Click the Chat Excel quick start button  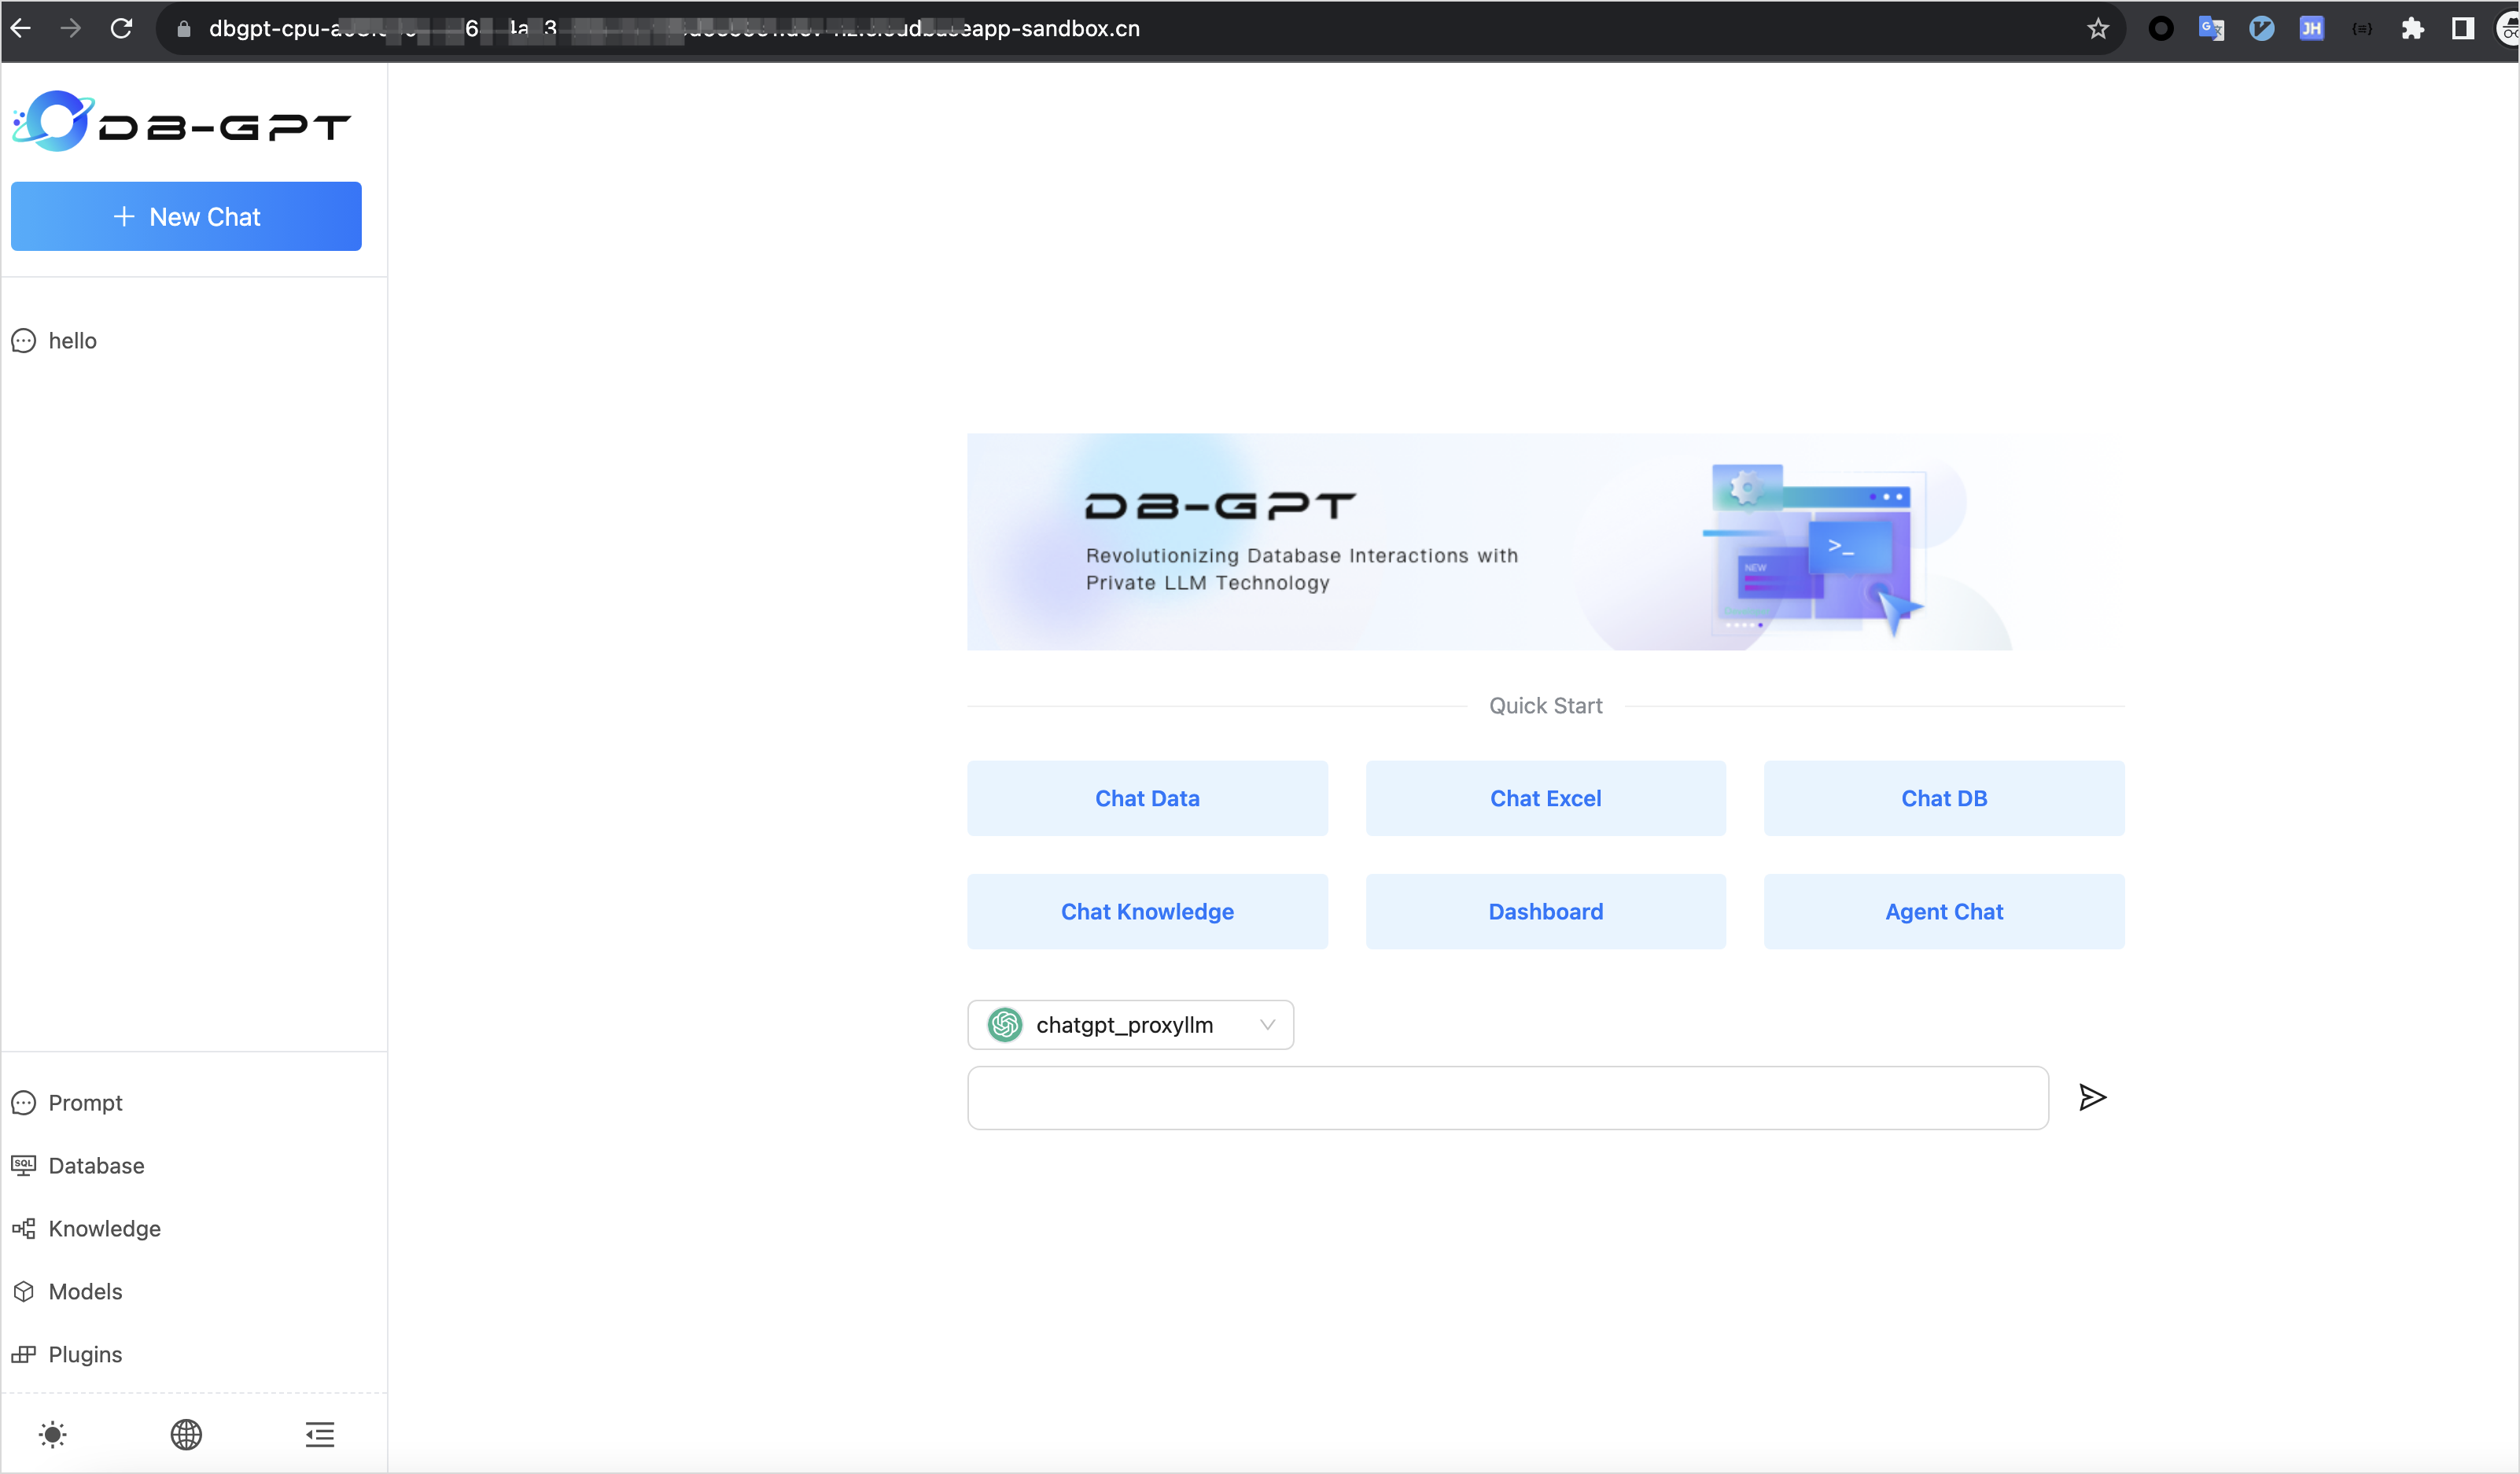[x=1545, y=798]
